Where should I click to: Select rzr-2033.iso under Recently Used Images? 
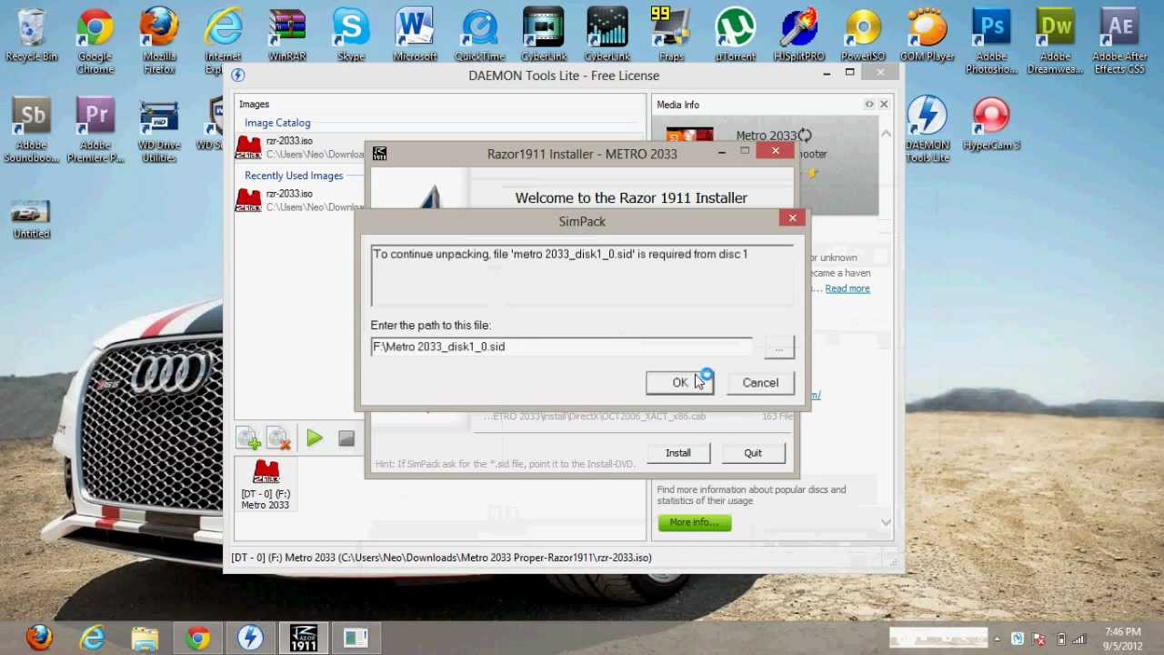click(x=300, y=200)
